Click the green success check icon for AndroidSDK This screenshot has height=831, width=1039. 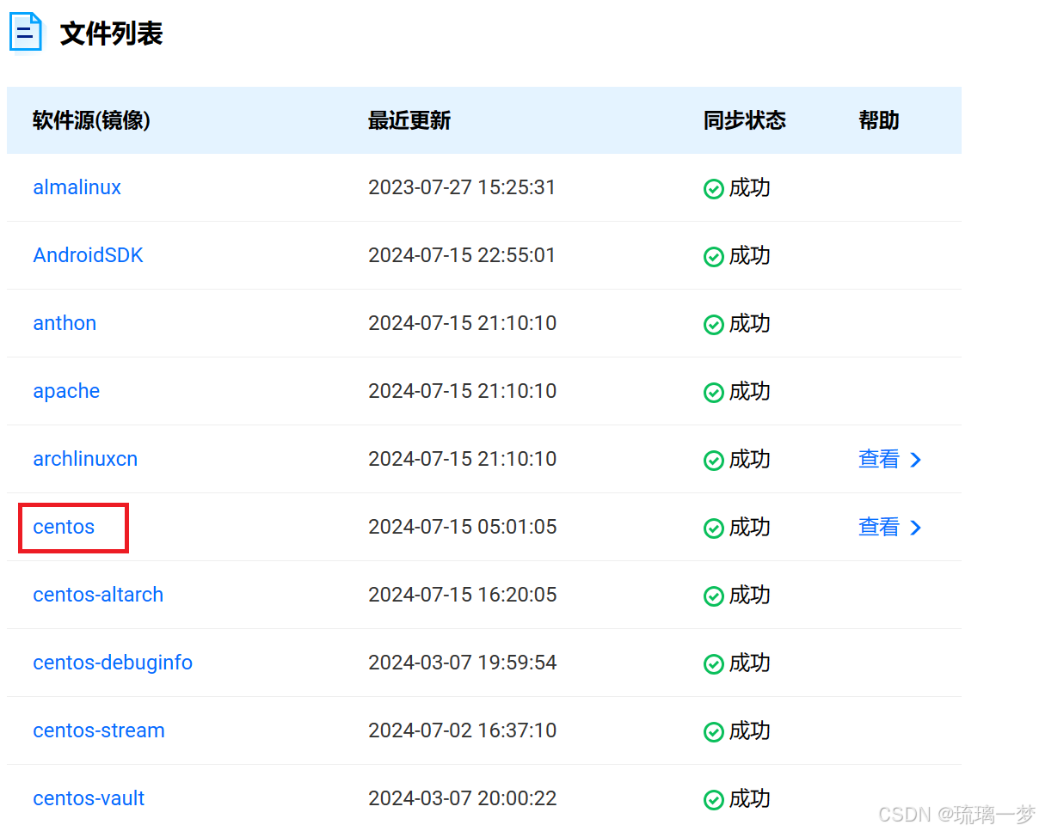(x=713, y=257)
